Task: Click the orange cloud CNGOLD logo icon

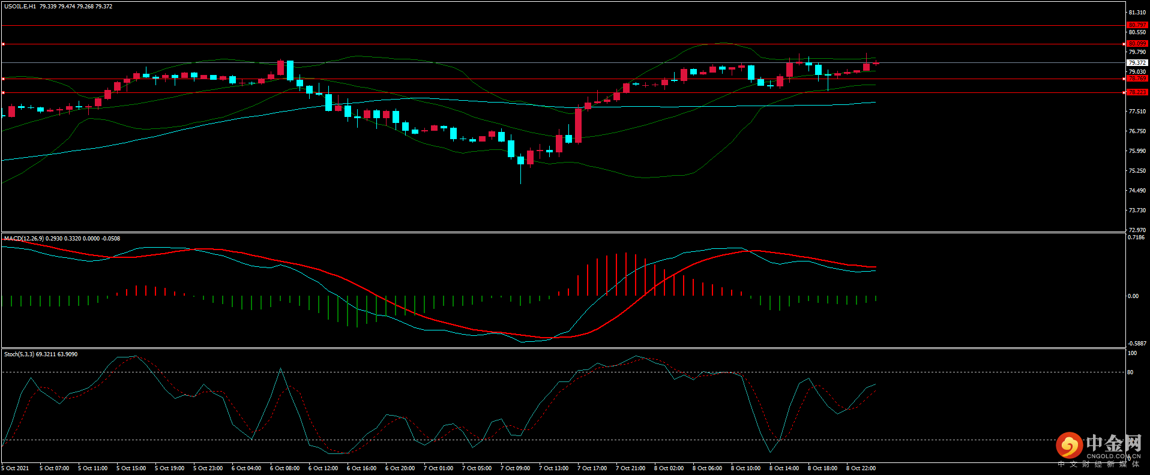Action: [x=1069, y=446]
